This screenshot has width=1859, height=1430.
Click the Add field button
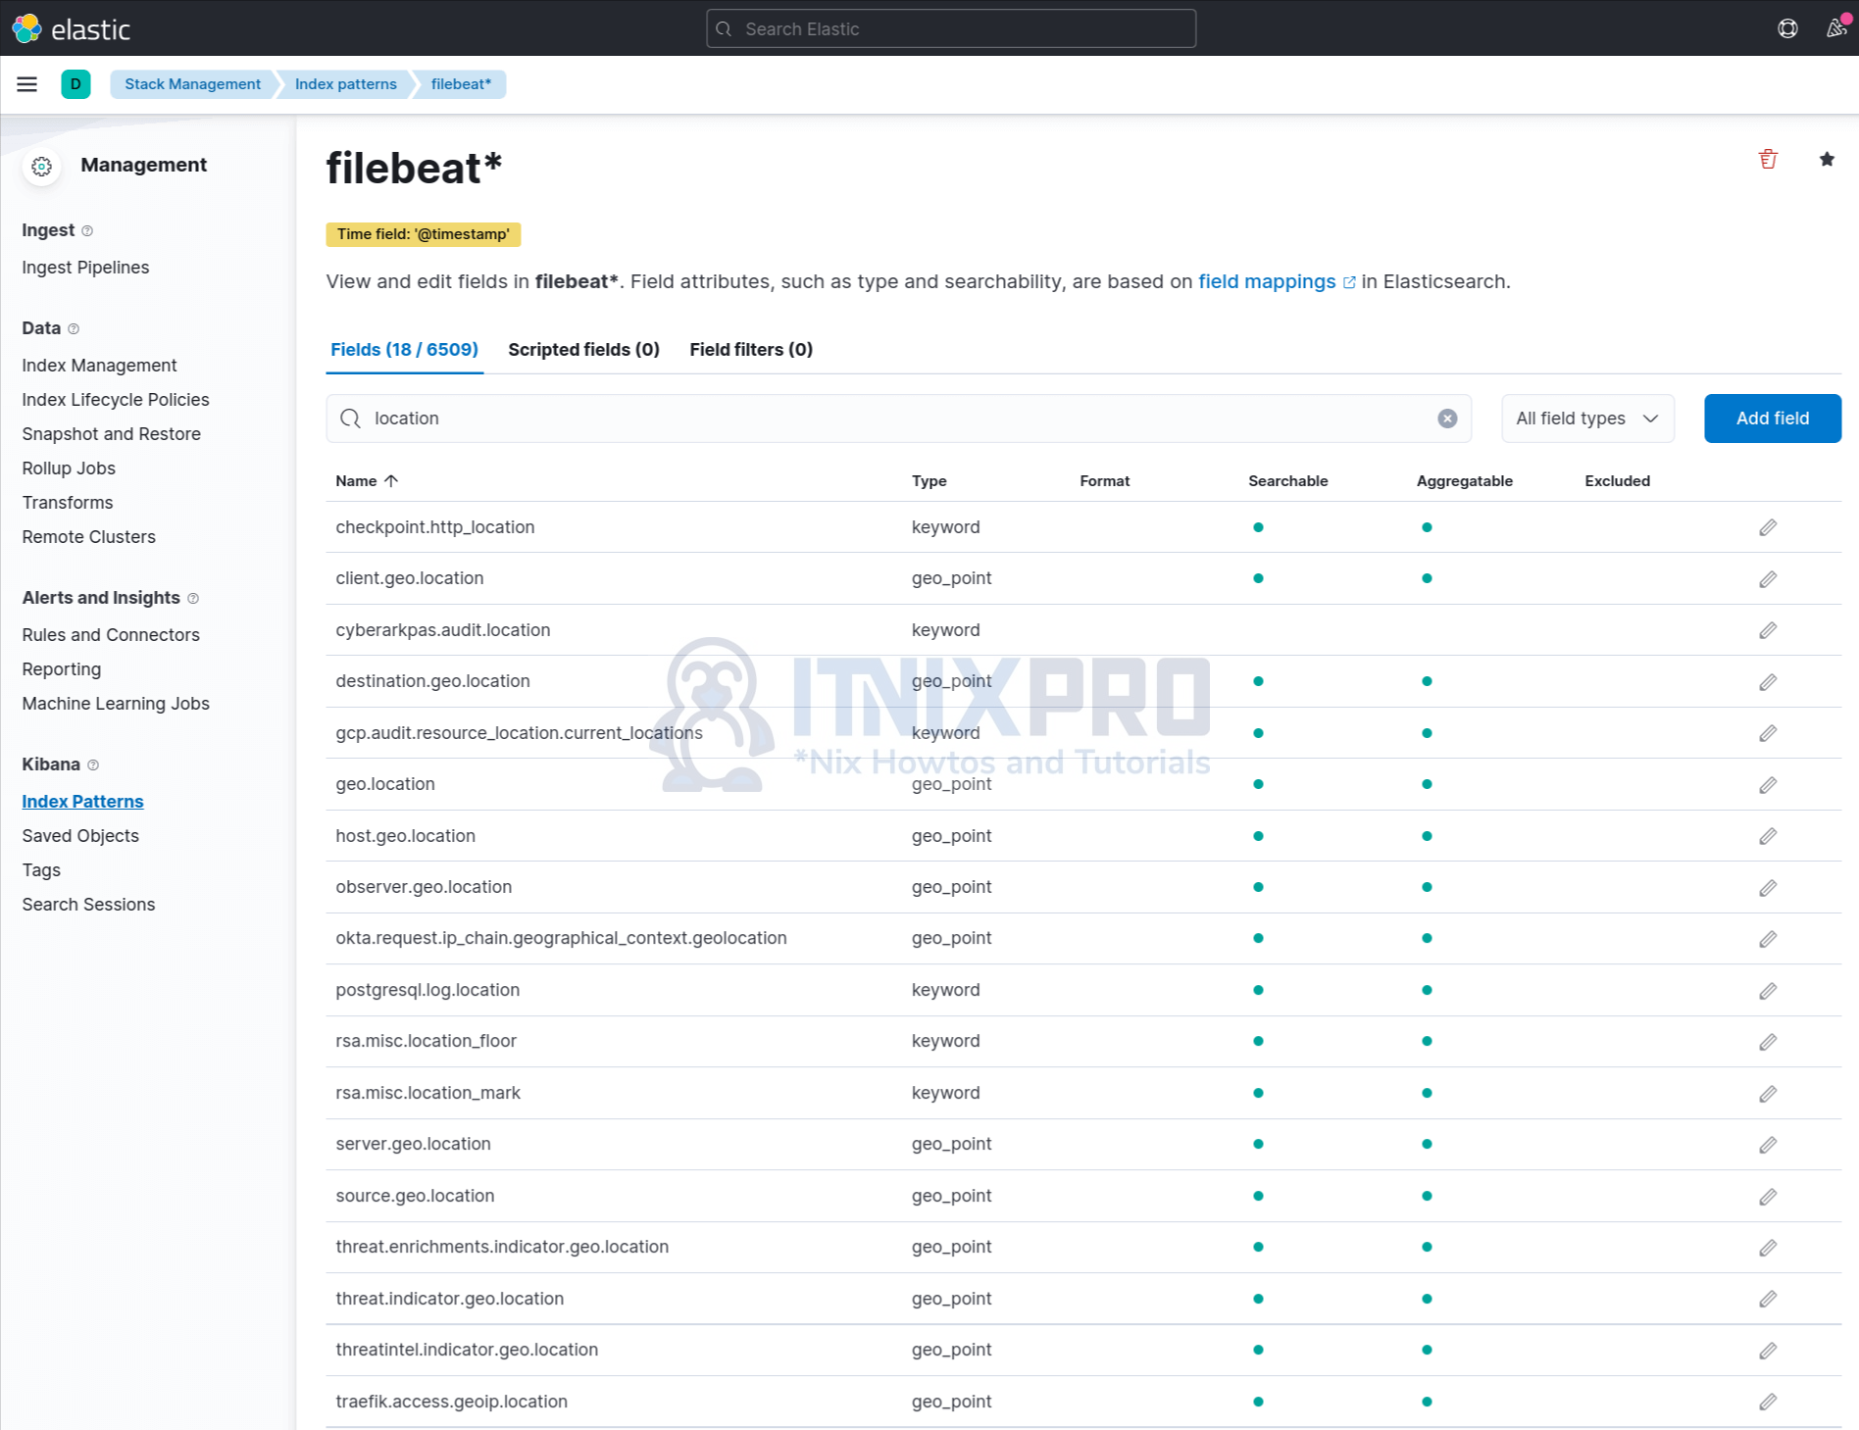pyautogui.click(x=1773, y=419)
